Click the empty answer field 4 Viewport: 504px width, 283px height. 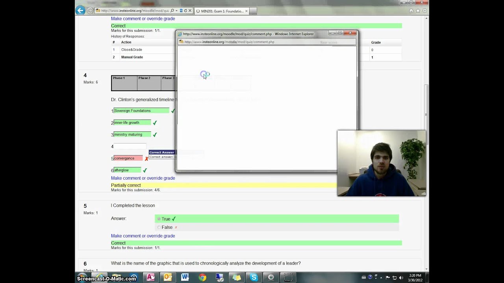tap(130, 146)
